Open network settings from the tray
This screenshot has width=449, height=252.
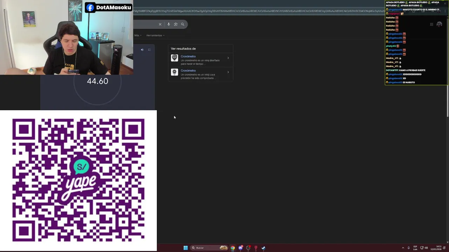(x=422, y=248)
